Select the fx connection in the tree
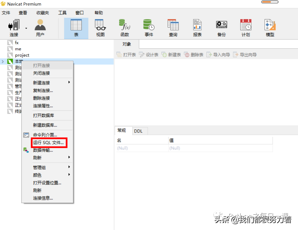The height and width of the screenshot is (230, 298). tap(17, 43)
